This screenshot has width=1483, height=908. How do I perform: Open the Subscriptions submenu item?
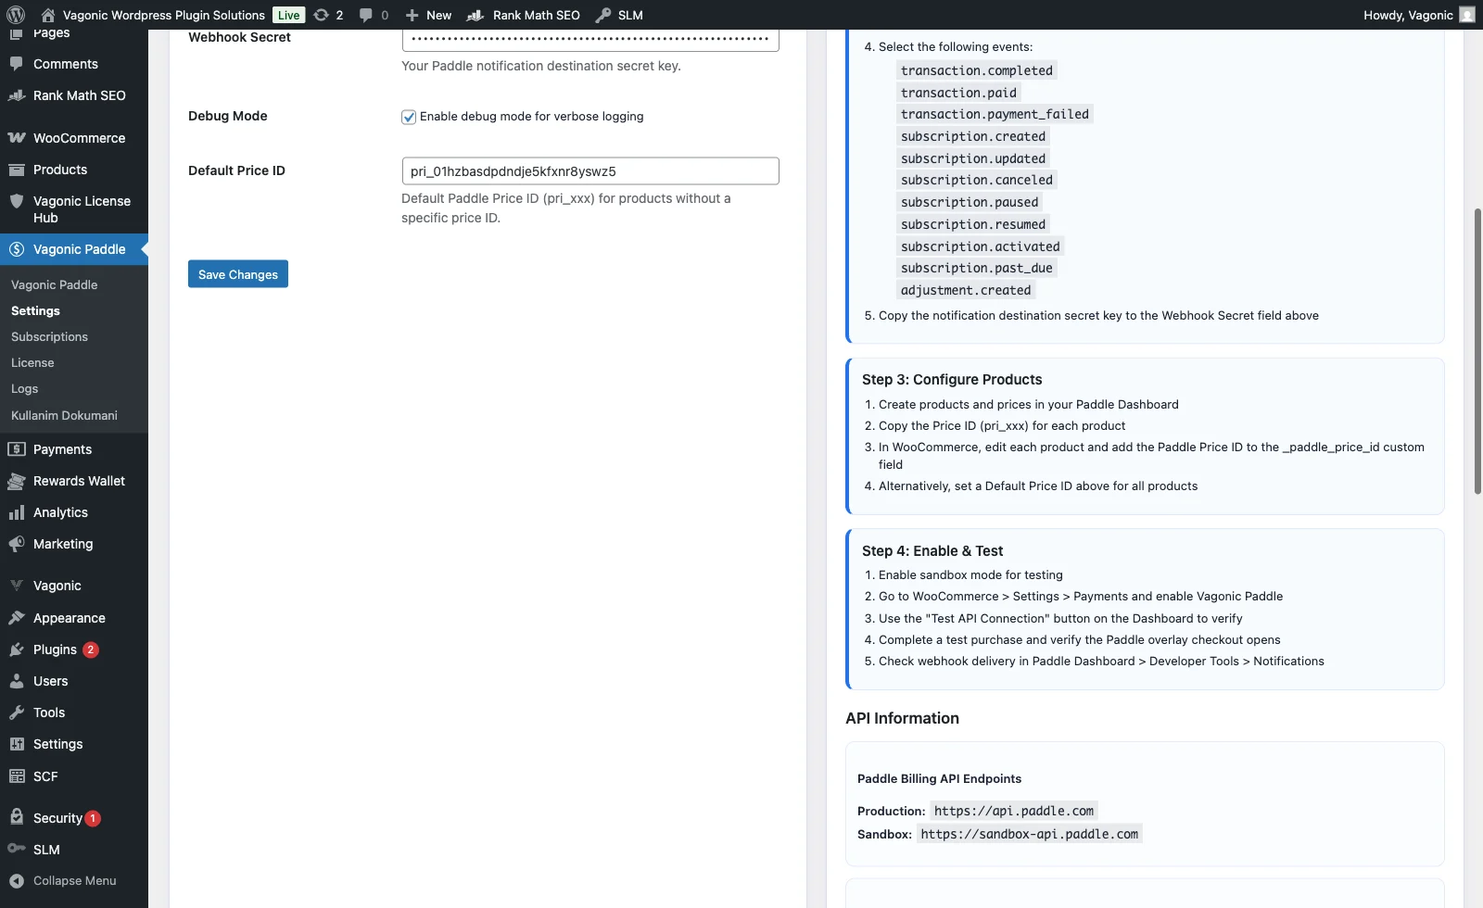[x=49, y=337]
